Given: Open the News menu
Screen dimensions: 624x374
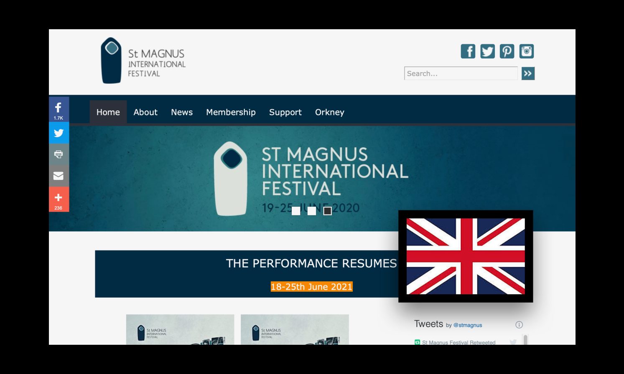Looking at the screenshot, I should pos(182,112).
